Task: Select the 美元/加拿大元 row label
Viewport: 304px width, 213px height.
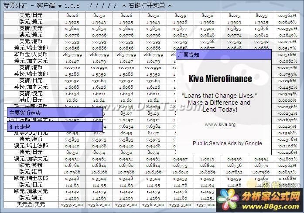Action: click(x=31, y=61)
